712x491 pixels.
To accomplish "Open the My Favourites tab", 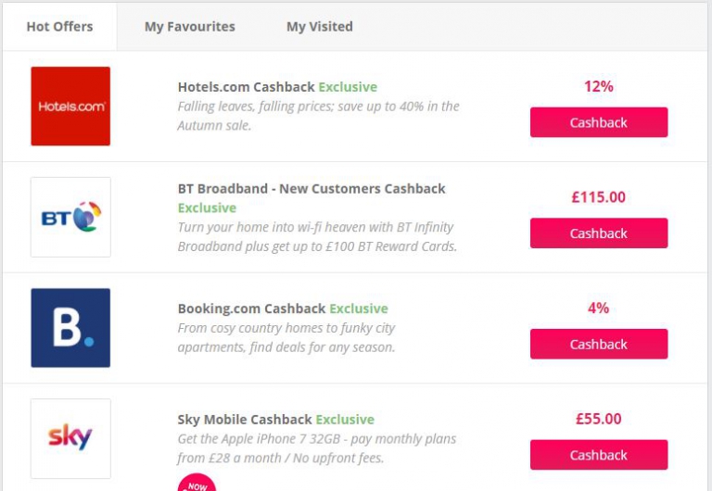I will click(x=190, y=27).
